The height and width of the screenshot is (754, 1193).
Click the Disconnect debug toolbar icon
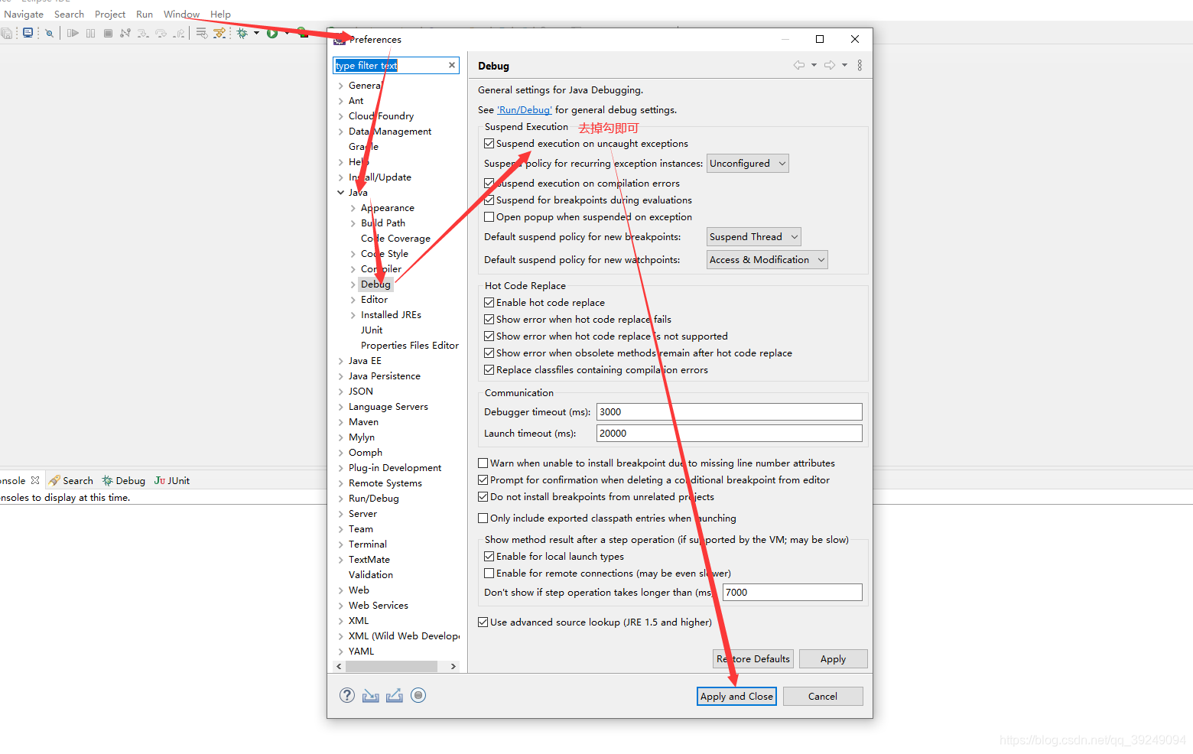(x=125, y=33)
